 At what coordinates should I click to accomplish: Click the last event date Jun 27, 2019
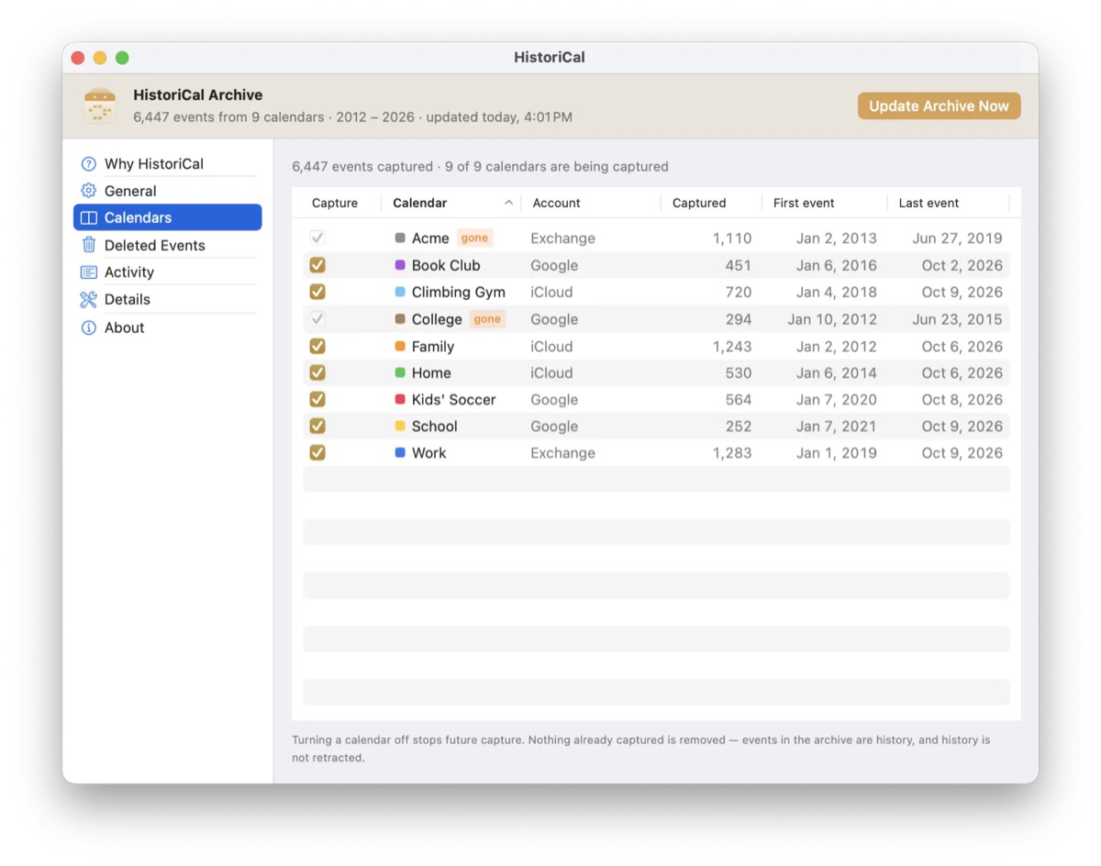[957, 239]
